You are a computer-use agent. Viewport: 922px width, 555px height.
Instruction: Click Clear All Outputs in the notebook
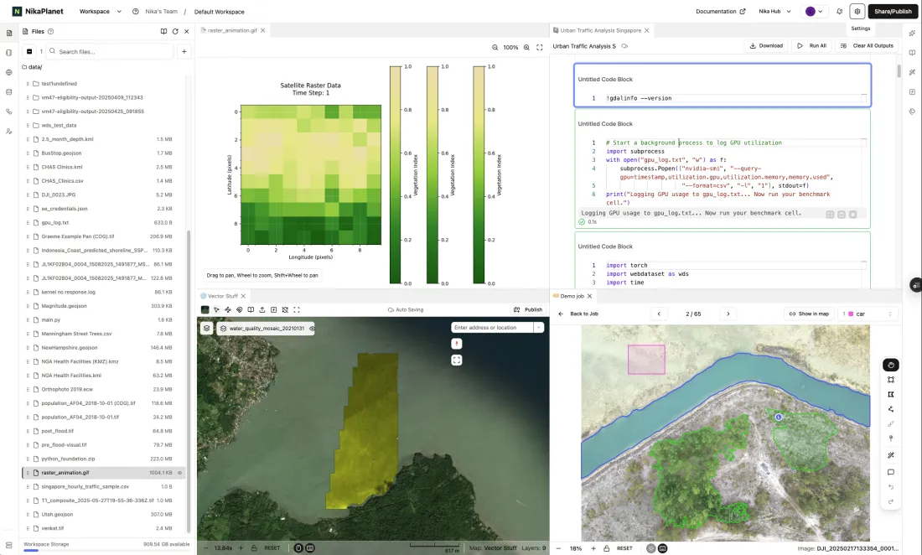[x=867, y=45]
